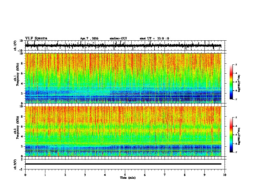Click time axis tick label "9"
253x196 pixels.
[x=204, y=175]
